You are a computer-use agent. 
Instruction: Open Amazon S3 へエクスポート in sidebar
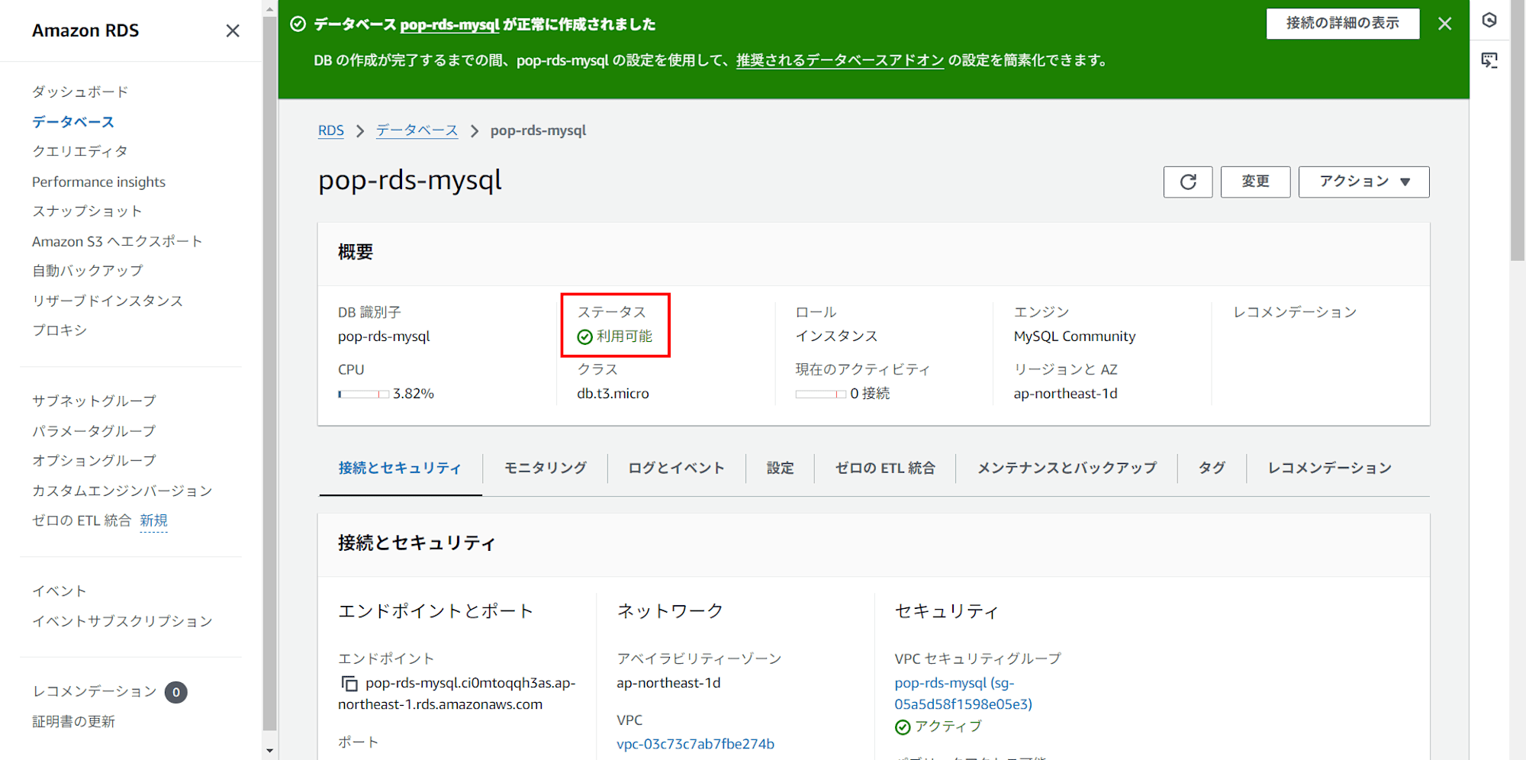pyautogui.click(x=117, y=241)
